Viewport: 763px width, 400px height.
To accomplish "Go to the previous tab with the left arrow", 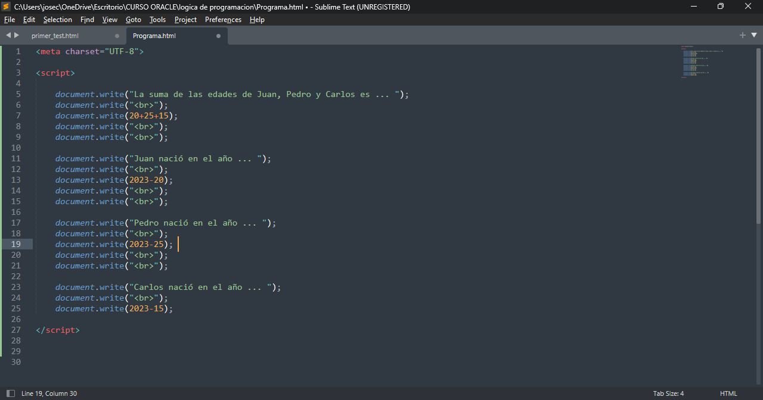I will pos(8,35).
